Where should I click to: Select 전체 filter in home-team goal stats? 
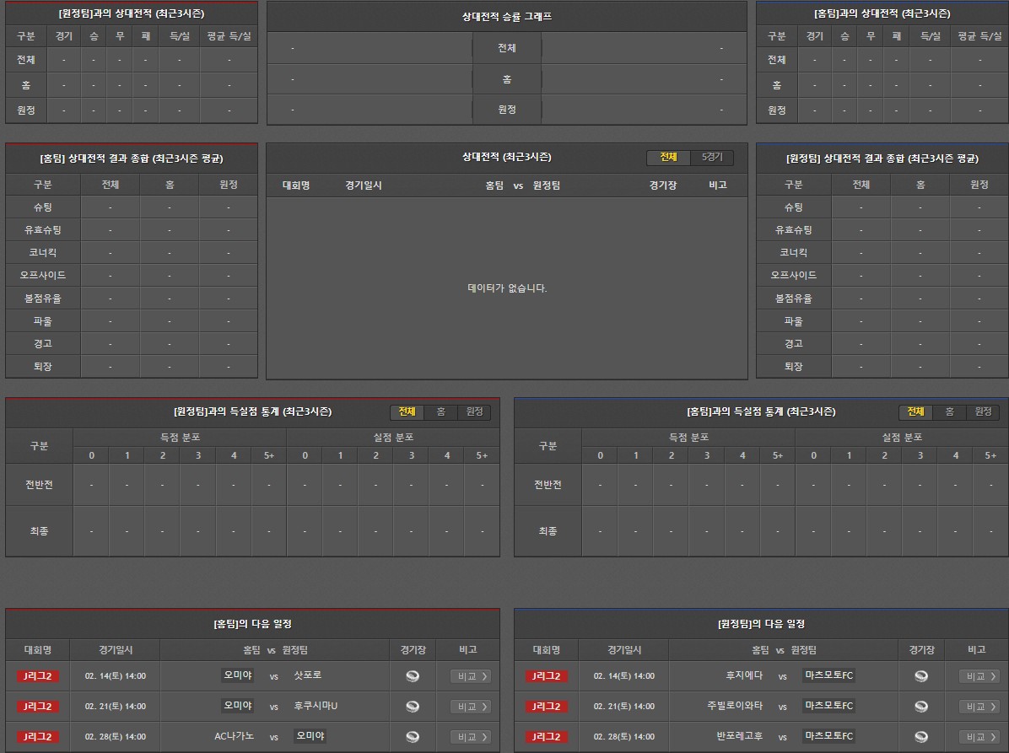point(915,411)
